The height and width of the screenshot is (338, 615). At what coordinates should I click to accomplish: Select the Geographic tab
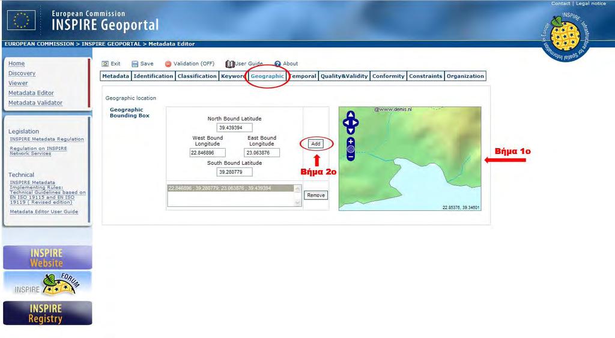coord(267,76)
